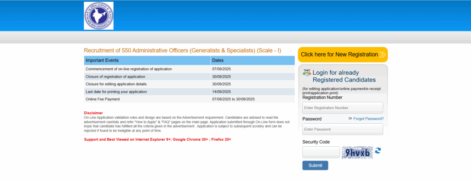Focus the Enter Password field

[343, 129]
